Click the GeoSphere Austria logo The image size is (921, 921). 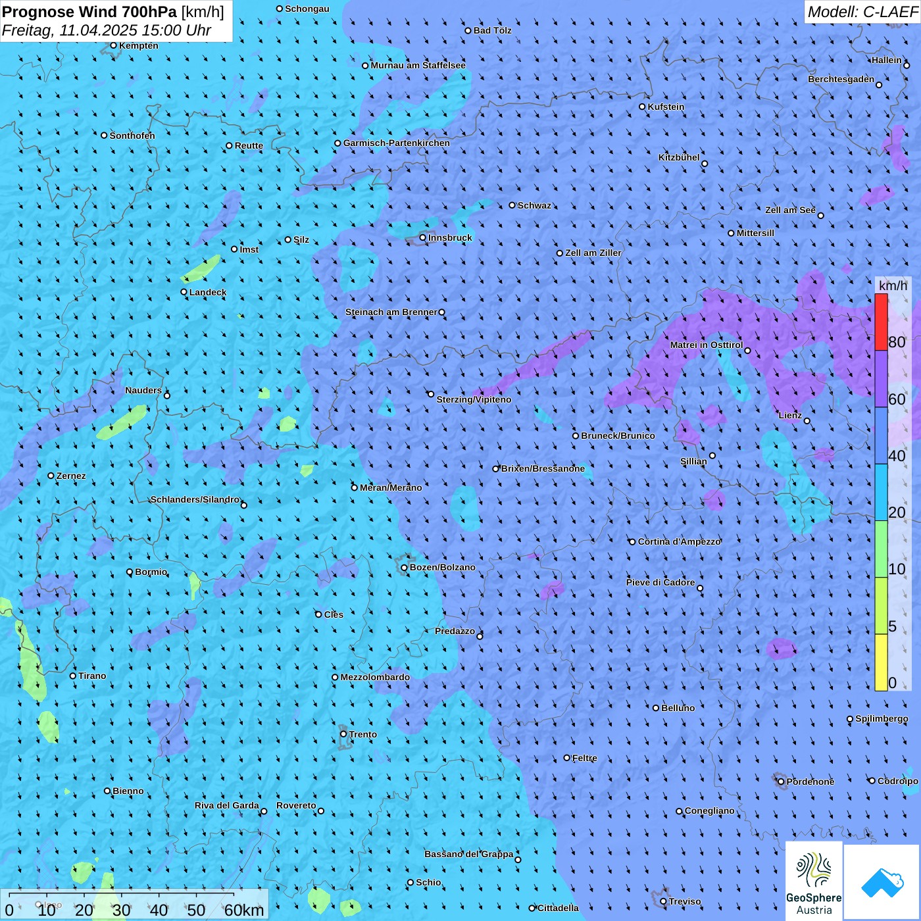coord(814,880)
